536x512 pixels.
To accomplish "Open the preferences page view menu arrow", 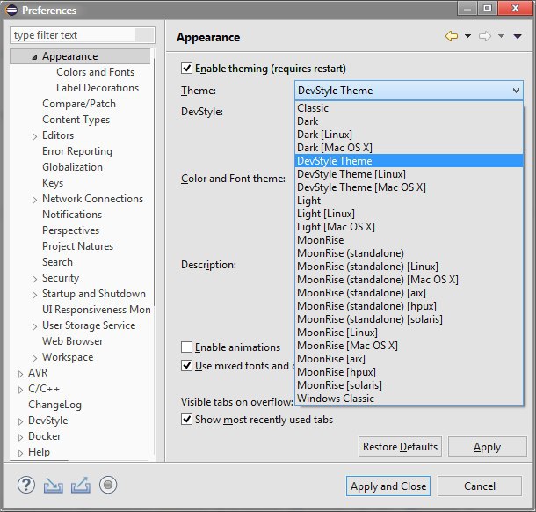I will pos(518,36).
